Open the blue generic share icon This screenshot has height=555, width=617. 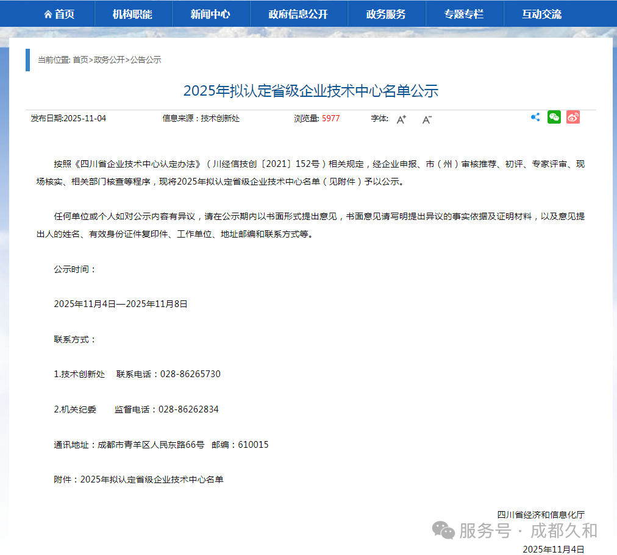click(x=535, y=116)
